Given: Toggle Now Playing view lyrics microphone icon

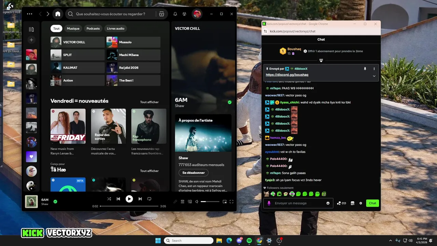Looking at the screenshot, I should pyautogui.click(x=175, y=202).
